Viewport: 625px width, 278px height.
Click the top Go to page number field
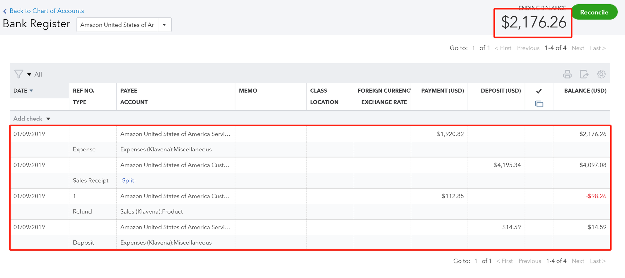tap(473, 48)
